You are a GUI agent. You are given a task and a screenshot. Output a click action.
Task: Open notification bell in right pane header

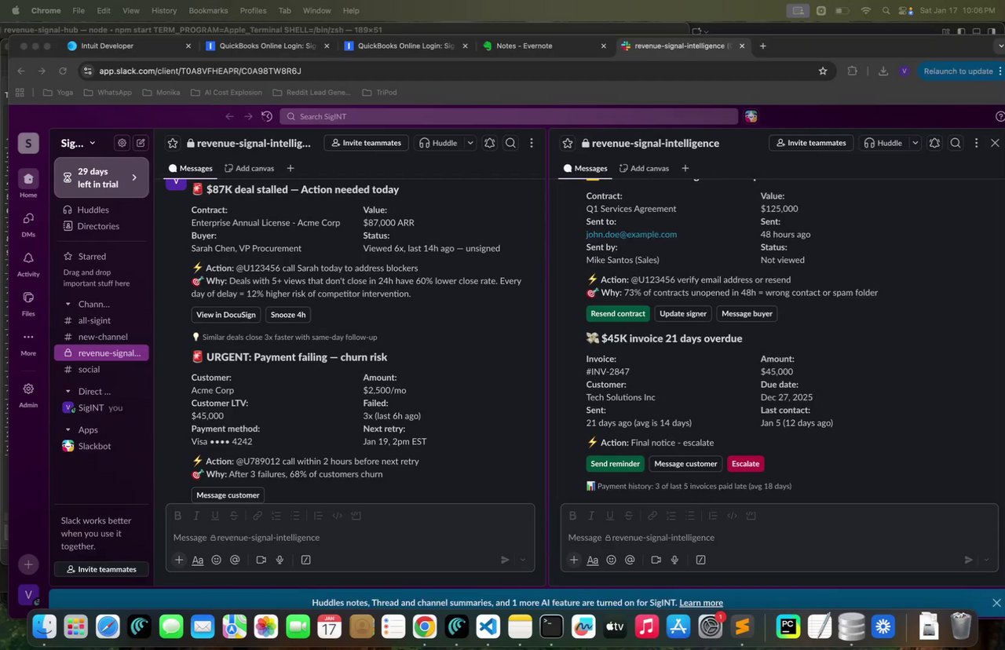point(934,143)
